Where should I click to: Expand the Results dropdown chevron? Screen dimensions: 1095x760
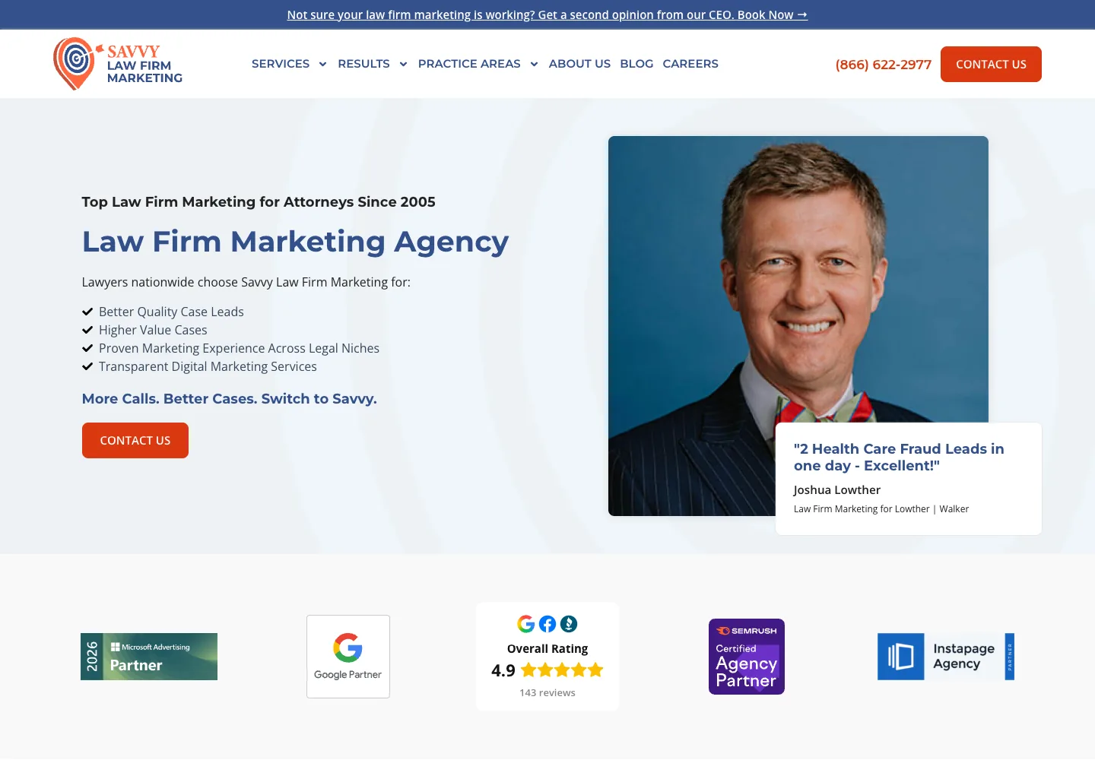pos(403,65)
